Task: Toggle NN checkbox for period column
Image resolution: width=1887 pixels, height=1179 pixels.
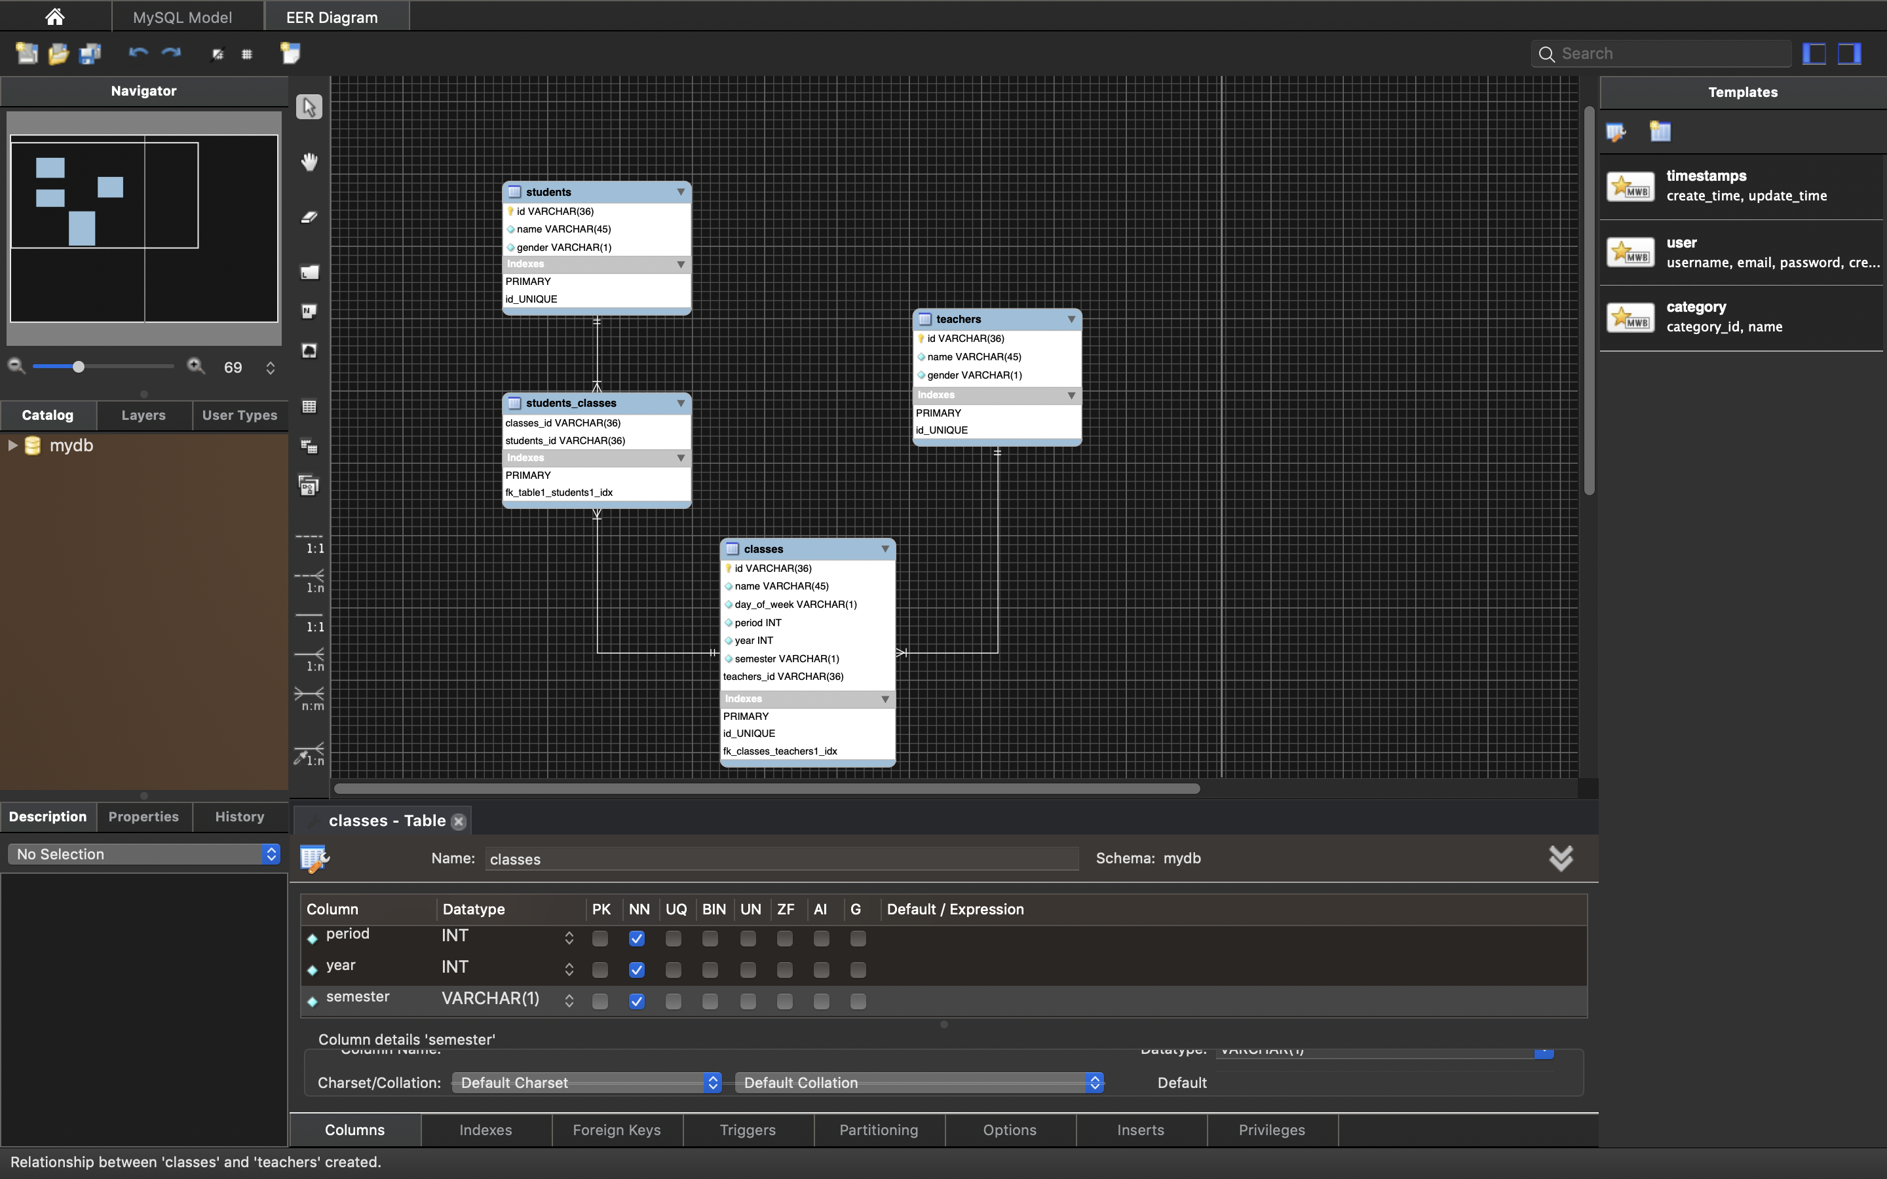Action: [637, 938]
